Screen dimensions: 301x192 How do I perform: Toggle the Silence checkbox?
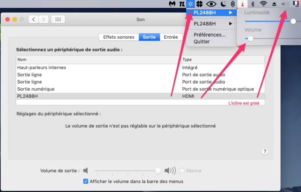point(182,170)
